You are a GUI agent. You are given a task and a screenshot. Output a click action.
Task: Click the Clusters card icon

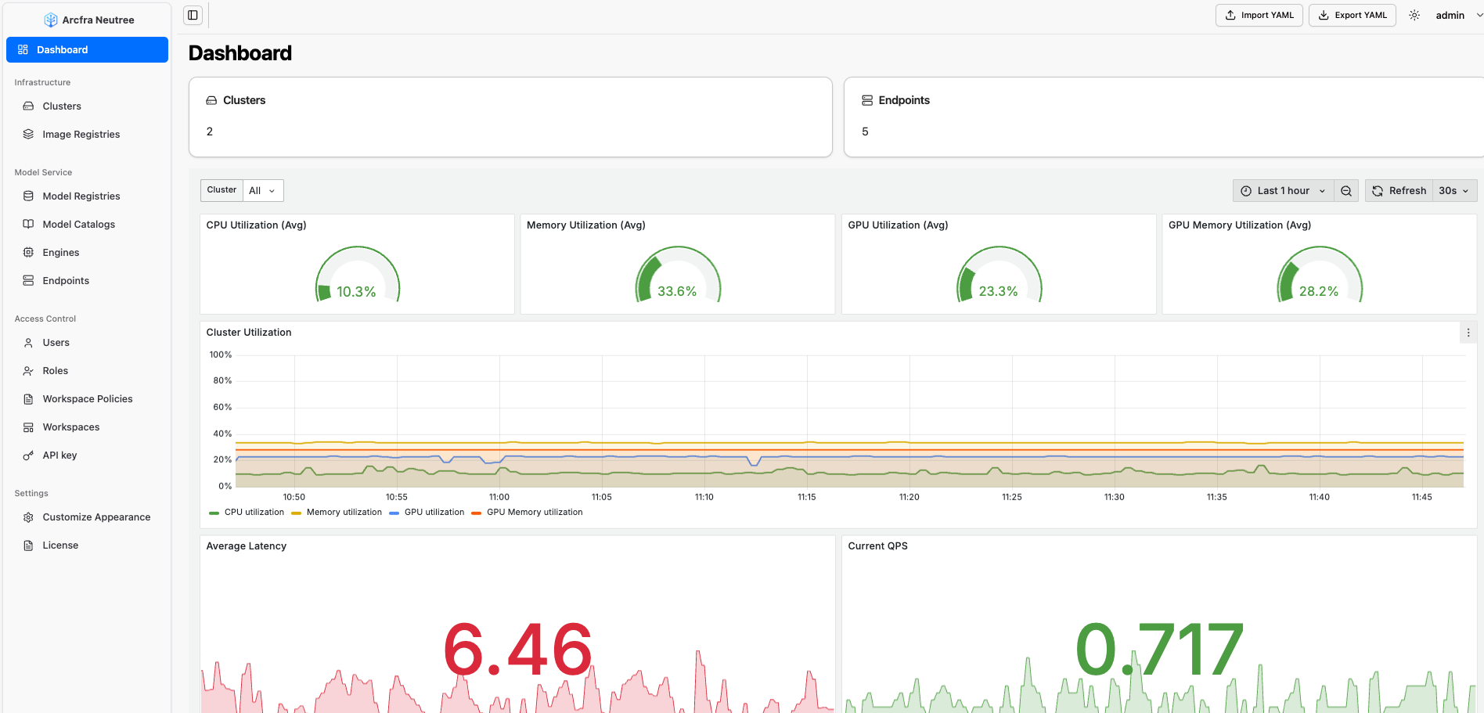pyautogui.click(x=211, y=100)
